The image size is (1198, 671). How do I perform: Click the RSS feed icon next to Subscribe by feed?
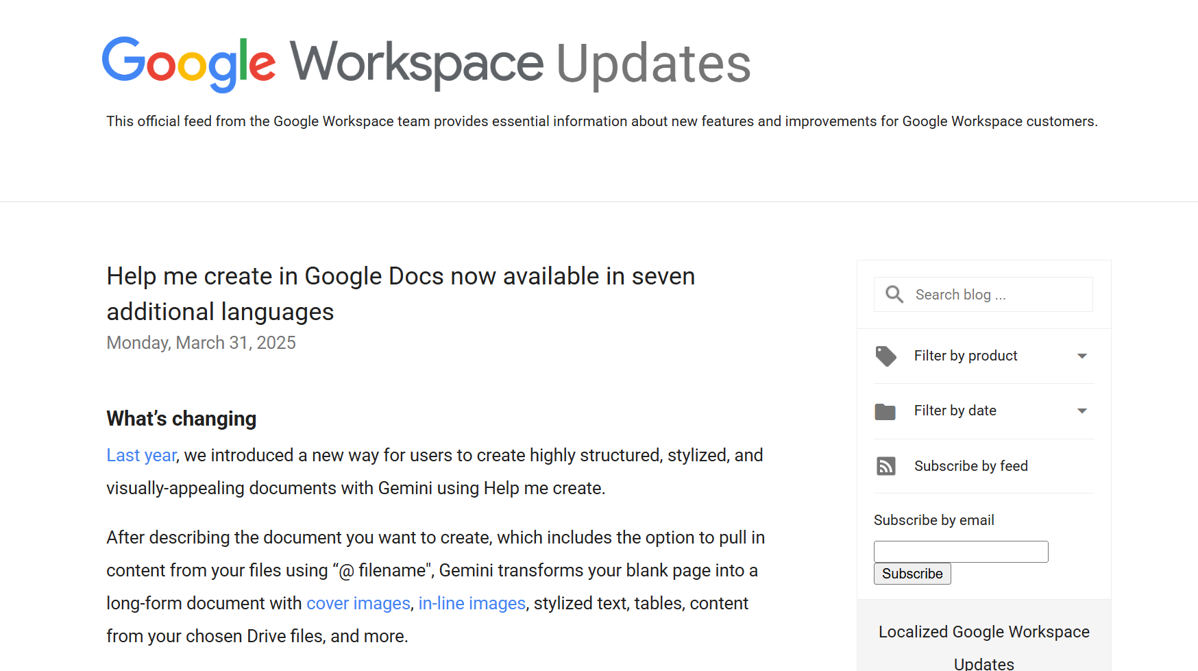(x=886, y=465)
